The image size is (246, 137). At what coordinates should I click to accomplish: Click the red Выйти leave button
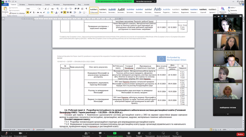[x=240, y=134]
